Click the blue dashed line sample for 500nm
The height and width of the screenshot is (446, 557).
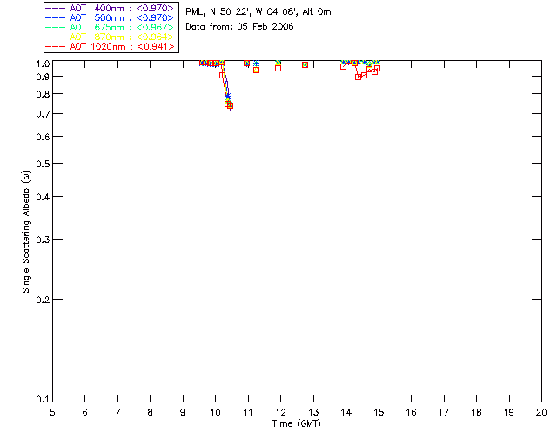tap(56, 17)
